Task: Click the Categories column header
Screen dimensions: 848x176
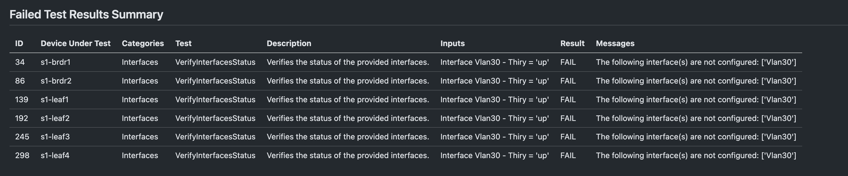Action: click(143, 43)
